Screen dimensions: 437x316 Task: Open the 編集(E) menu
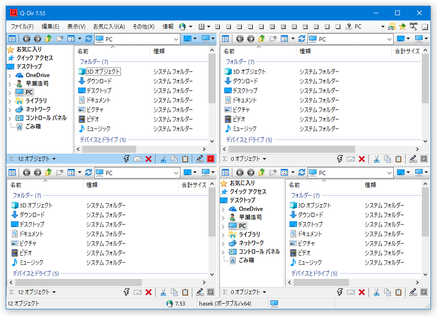(x=50, y=27)
